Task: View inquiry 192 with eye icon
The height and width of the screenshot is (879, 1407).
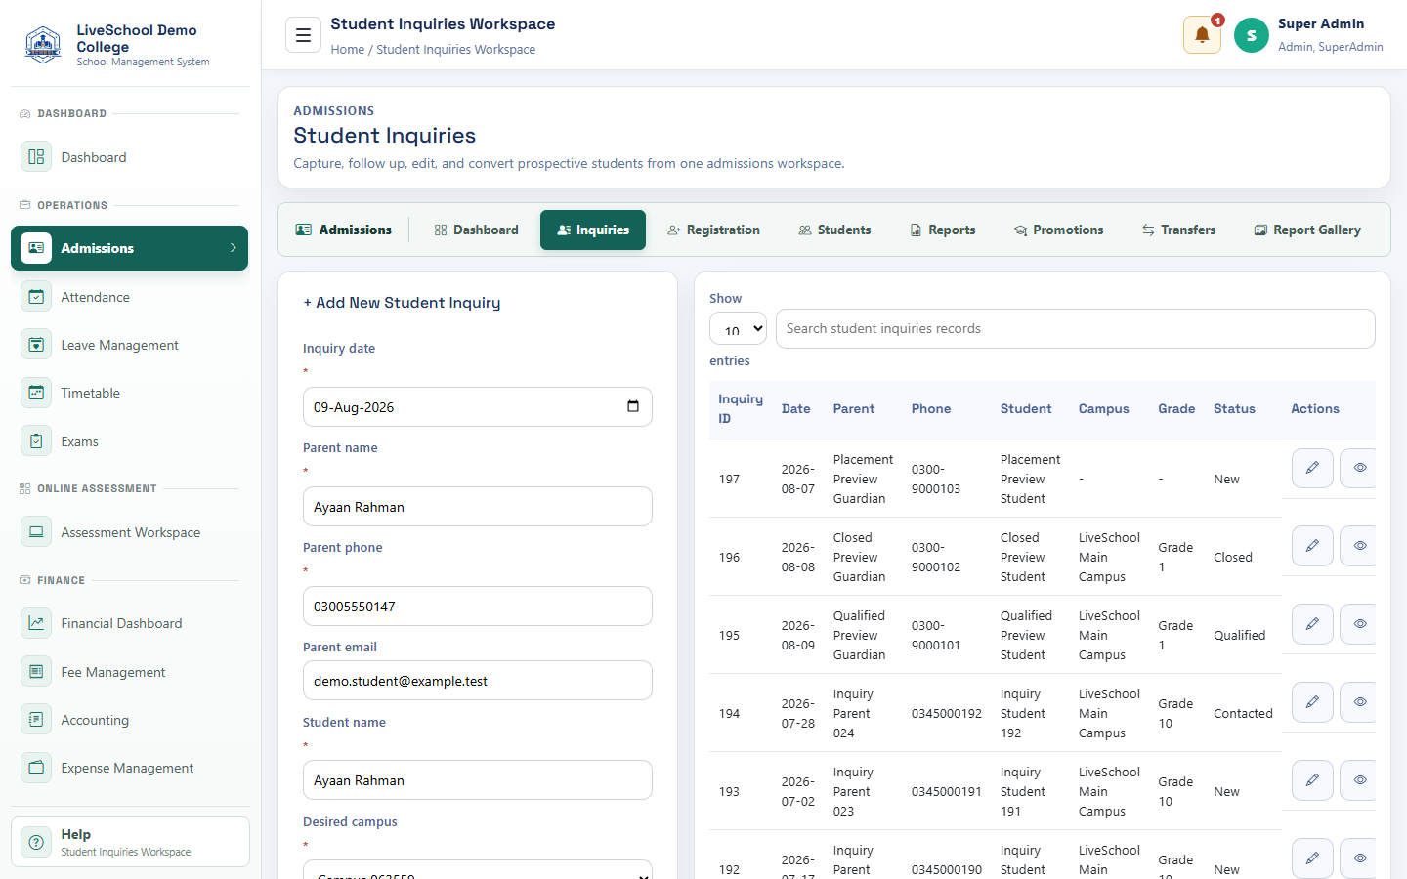Action: [x=1358, y=858]
